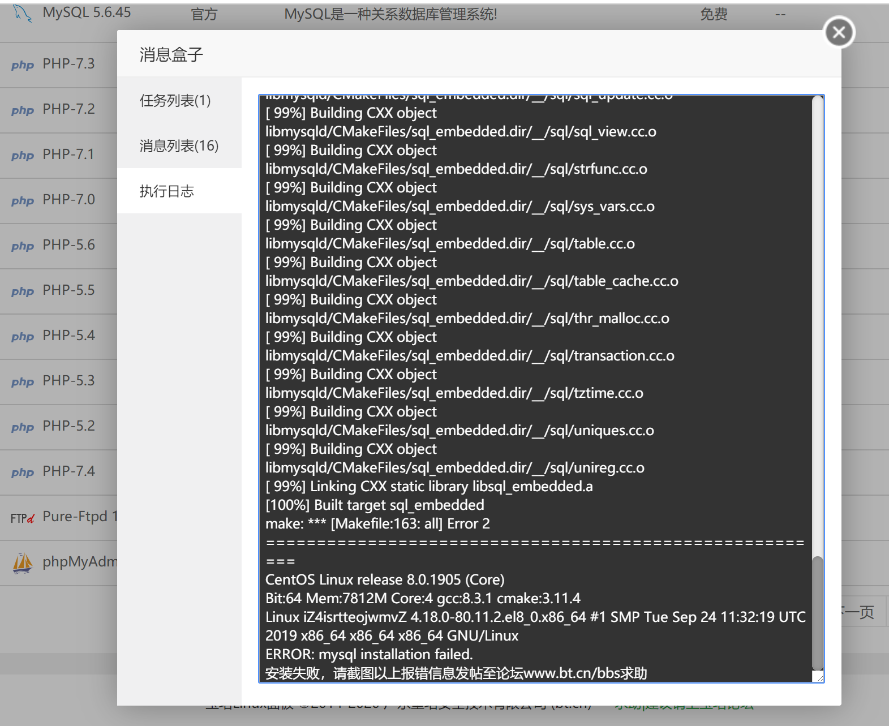
Task: Click the CentOS Linux release 8.0.1905 line
Action: click(385, 579)
